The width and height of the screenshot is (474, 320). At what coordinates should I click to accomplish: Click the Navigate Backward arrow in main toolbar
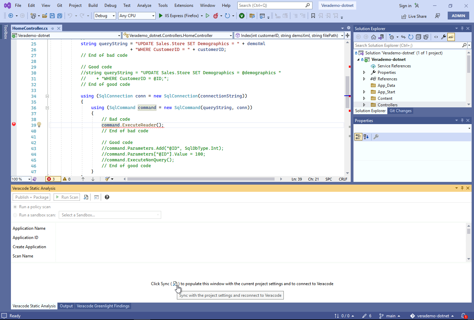(11, 16)
